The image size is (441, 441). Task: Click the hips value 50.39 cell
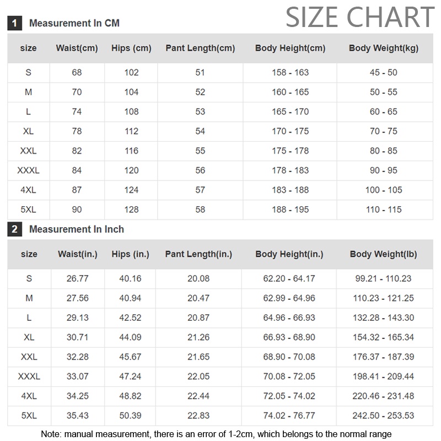tap(130, 415)
